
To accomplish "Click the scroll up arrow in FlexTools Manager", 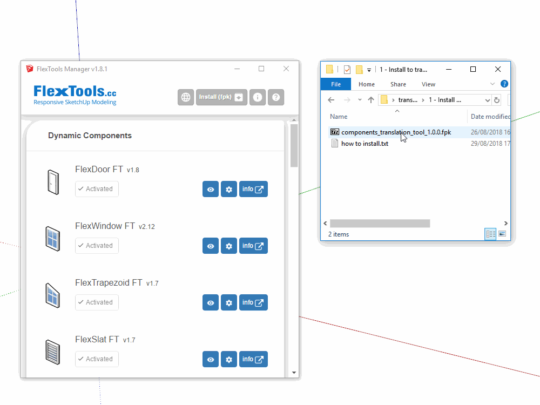I will tap(294, 120).
